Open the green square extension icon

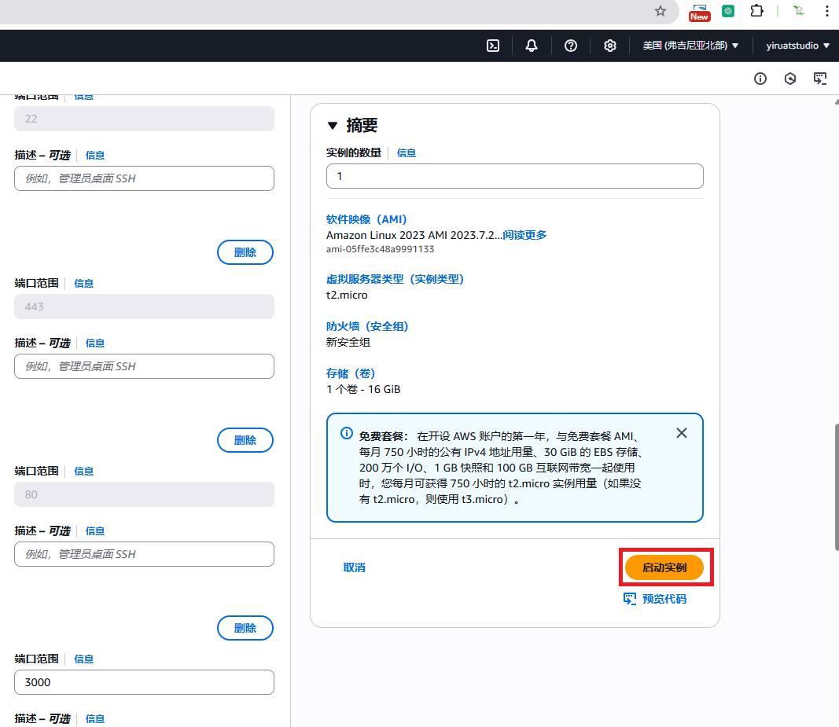pos(728,11)
